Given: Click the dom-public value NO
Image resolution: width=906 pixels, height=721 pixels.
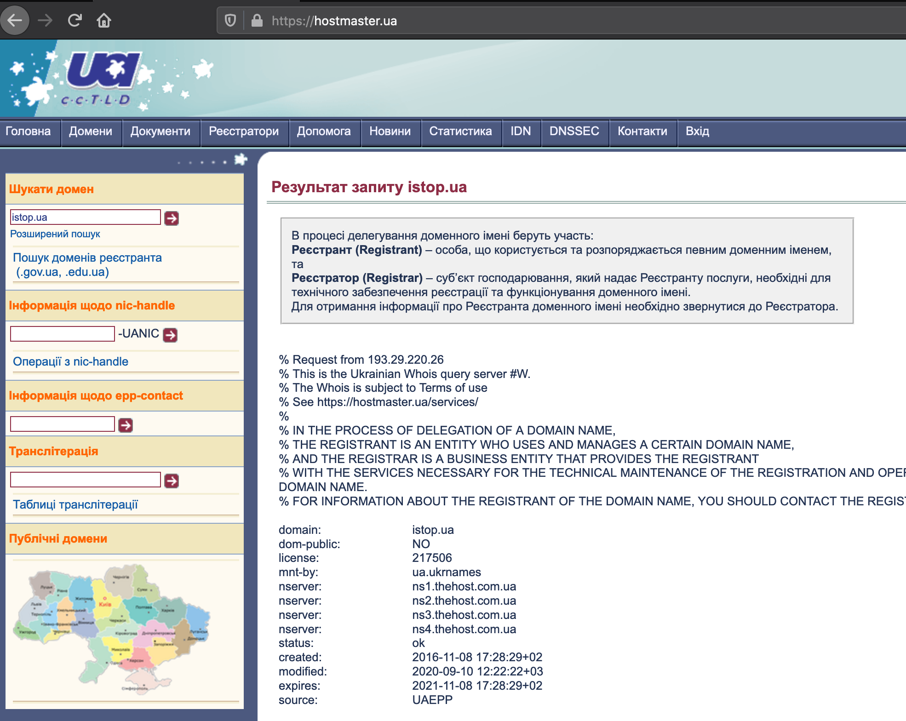Looking at the screenshot, I should point(421,544).
